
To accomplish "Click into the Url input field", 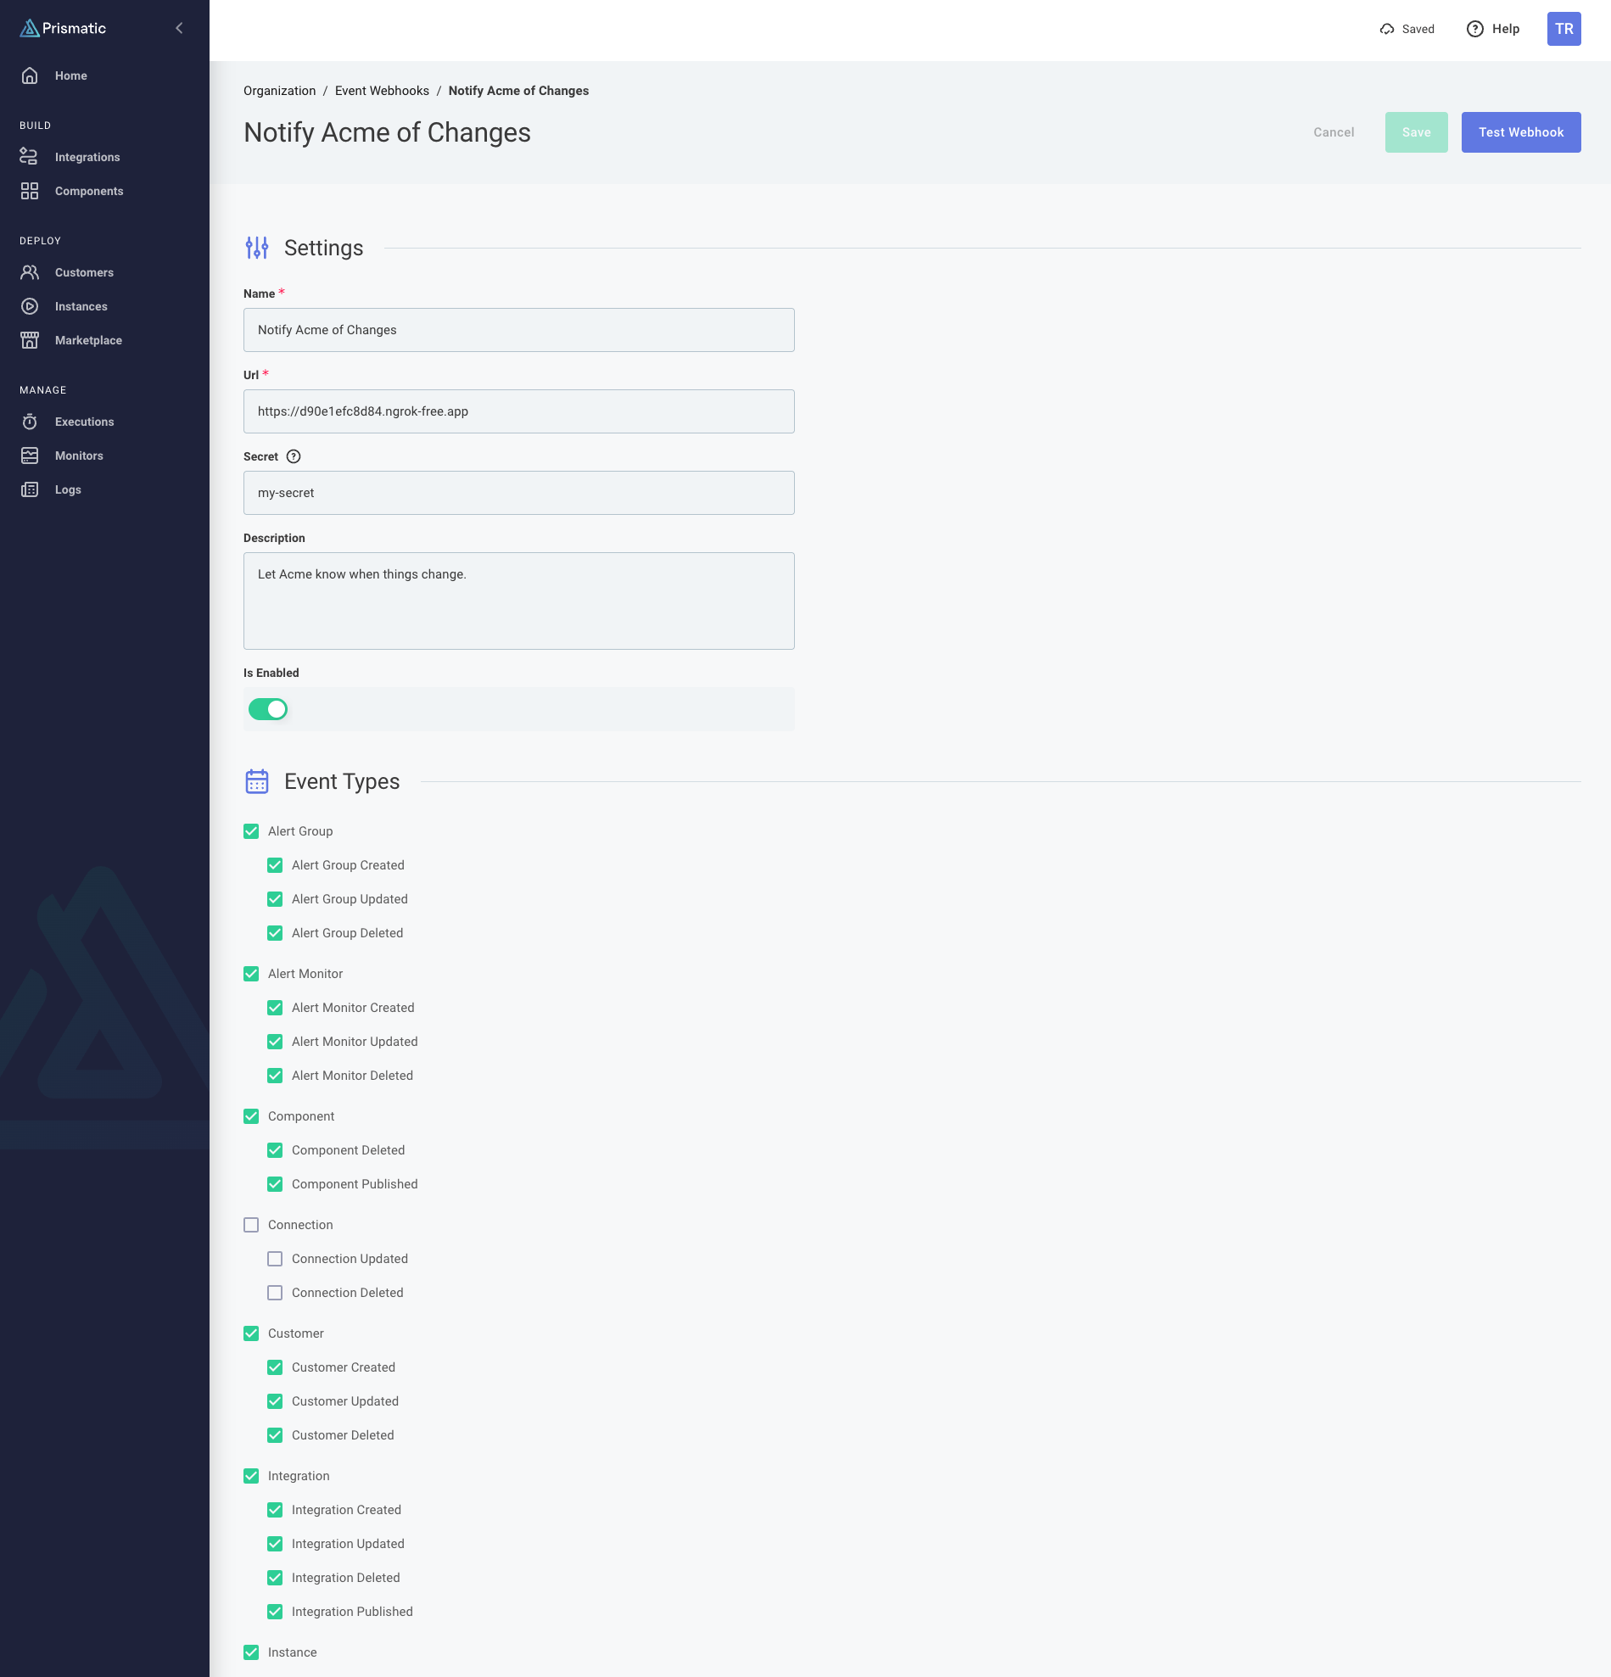I will [518, 411].
